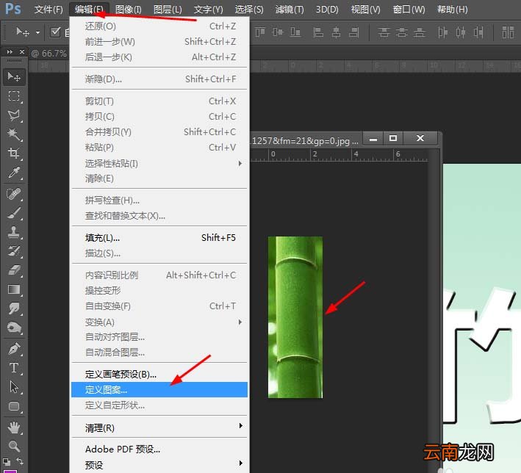Image resolution: width=521 pixels, height=473 pixels.
Task: Choose 定义画笔预设(B)... entry
Action: pos(159,375)
